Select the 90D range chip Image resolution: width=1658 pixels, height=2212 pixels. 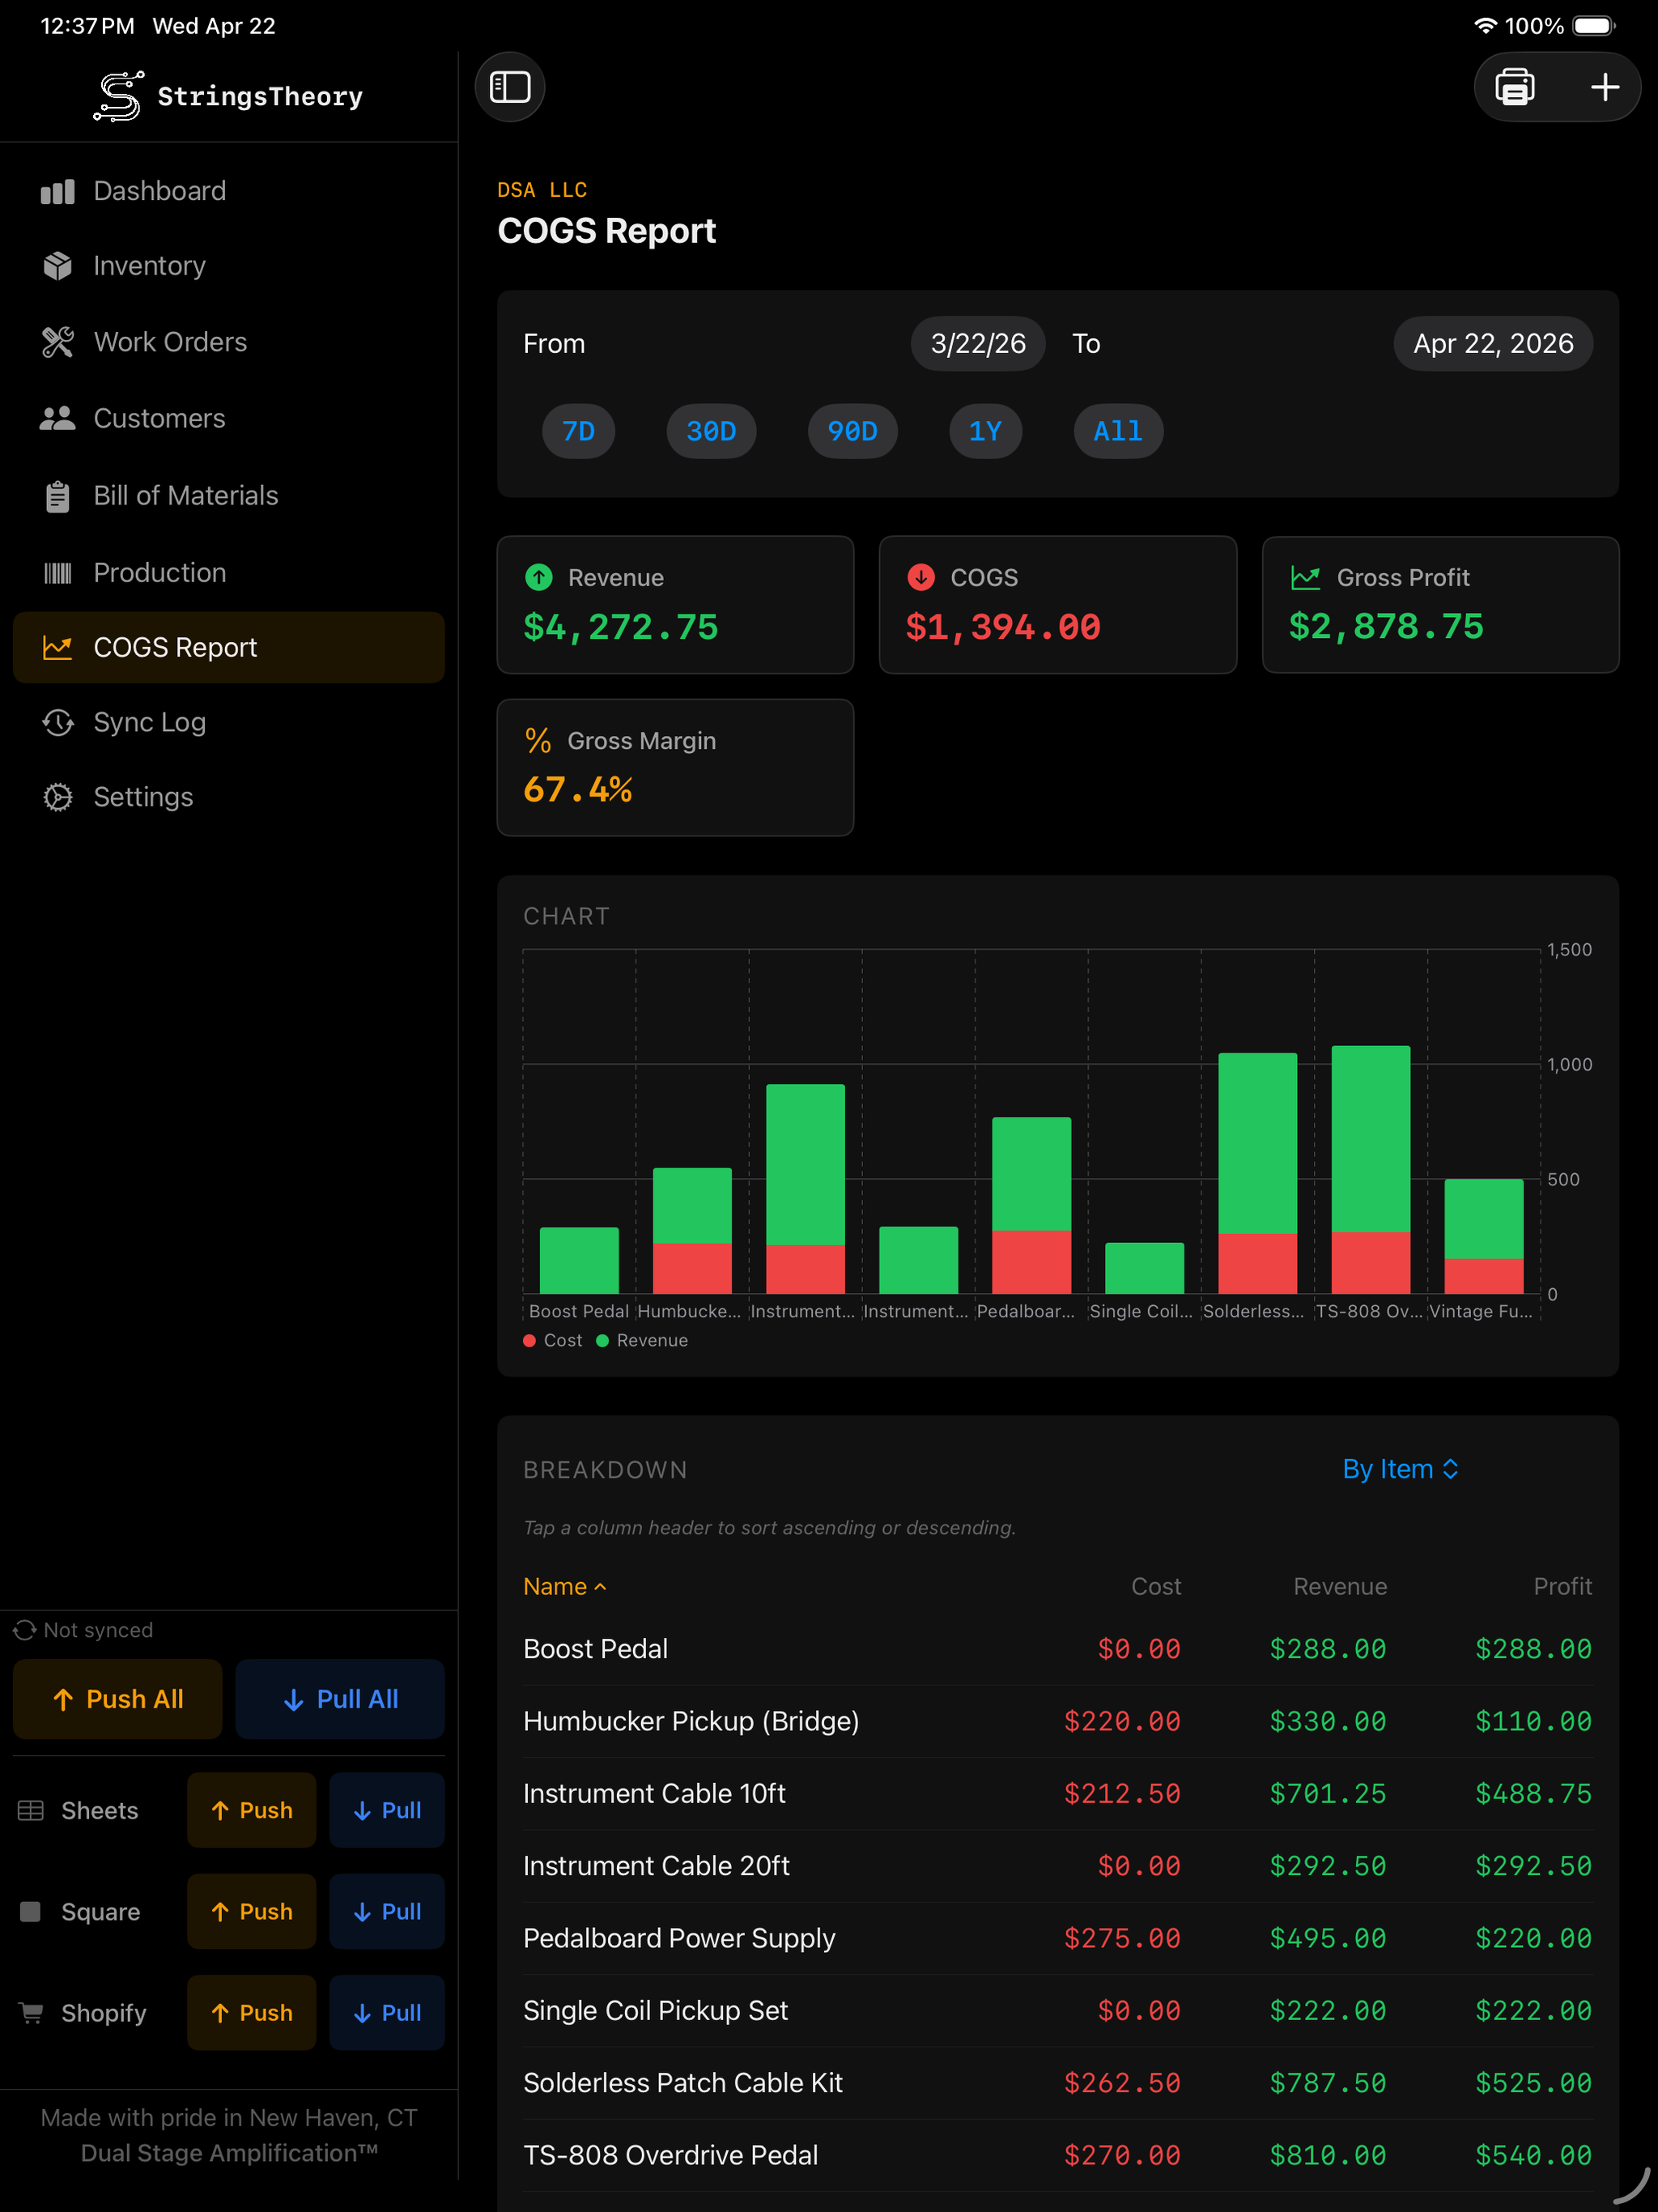tap(852, 431)
